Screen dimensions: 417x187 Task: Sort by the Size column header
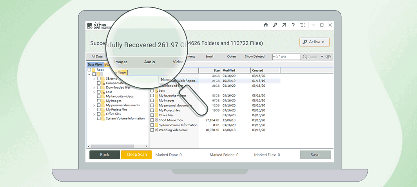210,70
